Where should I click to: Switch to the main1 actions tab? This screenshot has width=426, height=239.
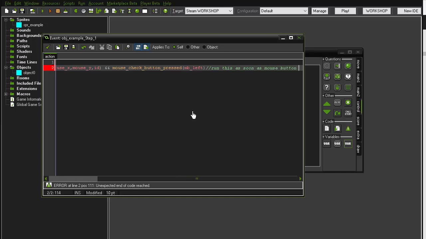click(358, 78)
